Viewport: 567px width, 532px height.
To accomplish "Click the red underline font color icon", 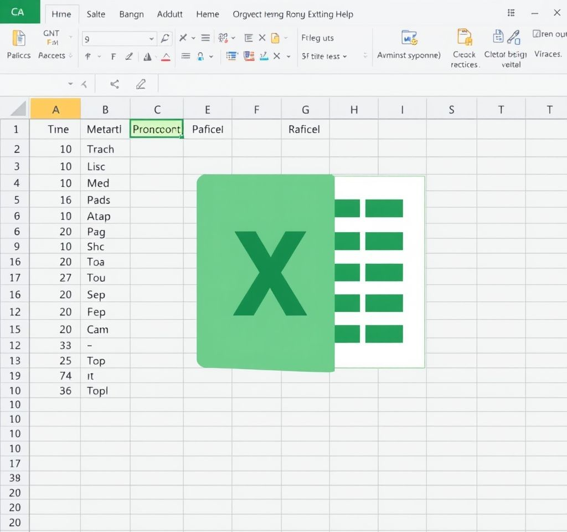I will coord(166,57).
